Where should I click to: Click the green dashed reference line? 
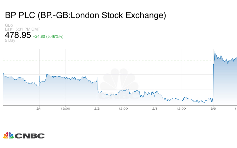coord(99,61)
